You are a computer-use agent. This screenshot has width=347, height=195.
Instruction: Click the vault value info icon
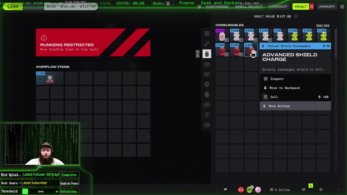[296, 16]
